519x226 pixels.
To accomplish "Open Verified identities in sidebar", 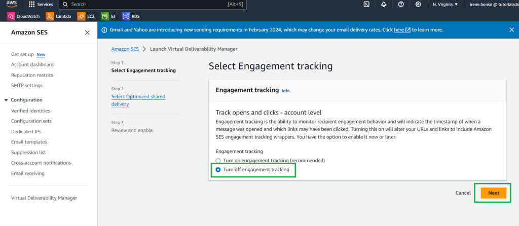I will [30, 111].
